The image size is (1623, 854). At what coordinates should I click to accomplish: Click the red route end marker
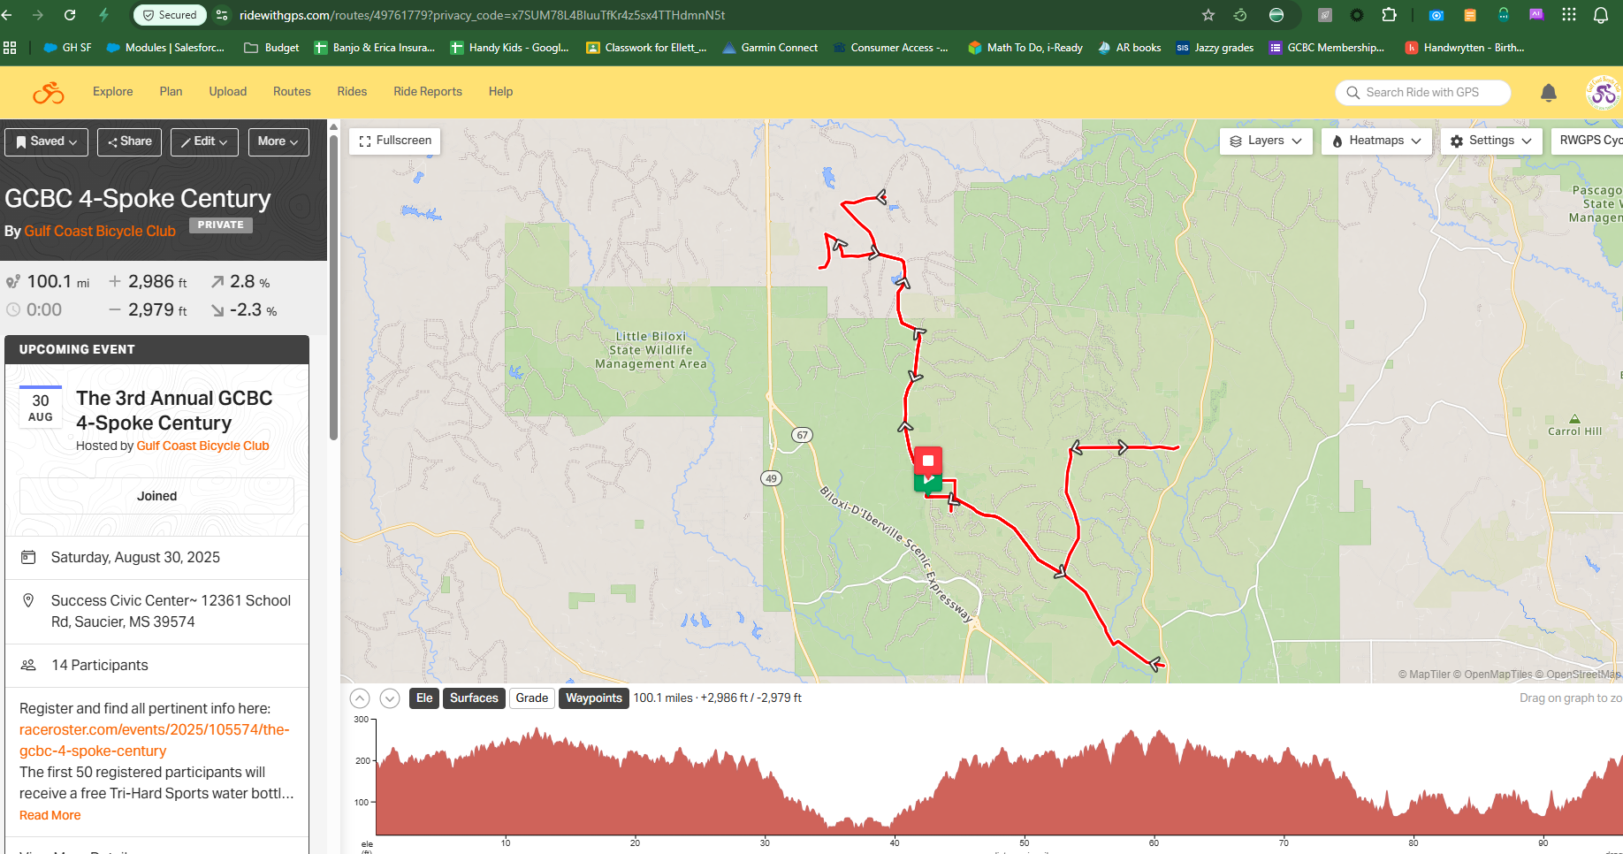pyautogui.click(x=928, y=461)
